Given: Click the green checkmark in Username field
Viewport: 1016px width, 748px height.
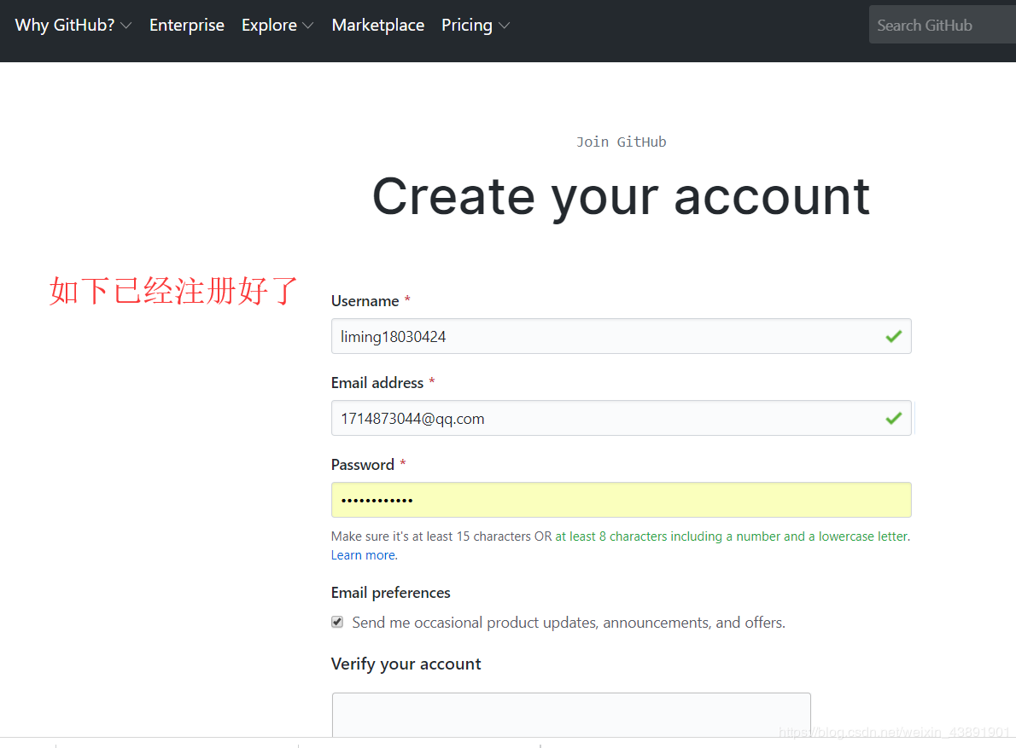Looking at the screenshot, I should coord(894,336).
